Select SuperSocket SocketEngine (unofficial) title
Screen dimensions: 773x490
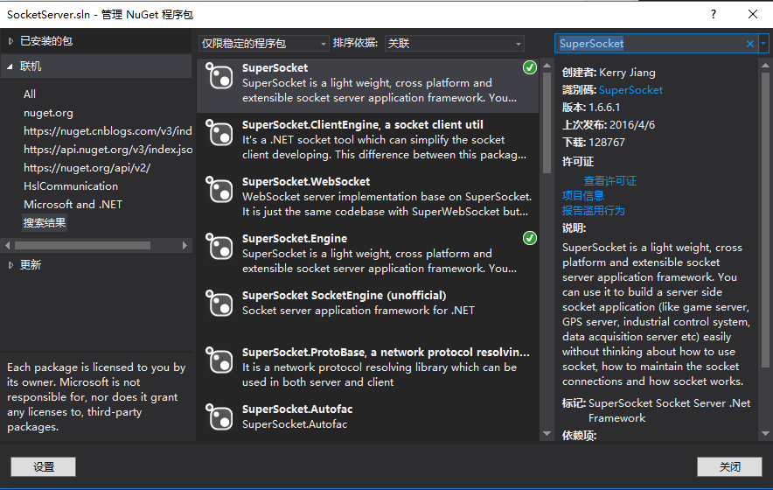point(345,296)
